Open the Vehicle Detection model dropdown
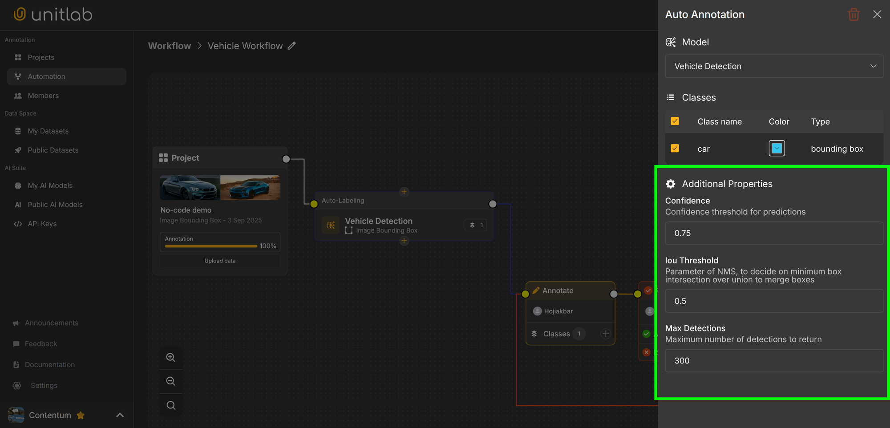 tap(774, 66)
